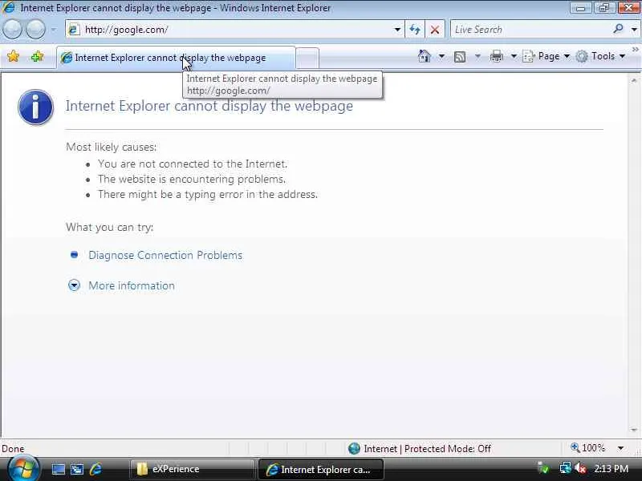Click the muted volume tray icon

580,468
